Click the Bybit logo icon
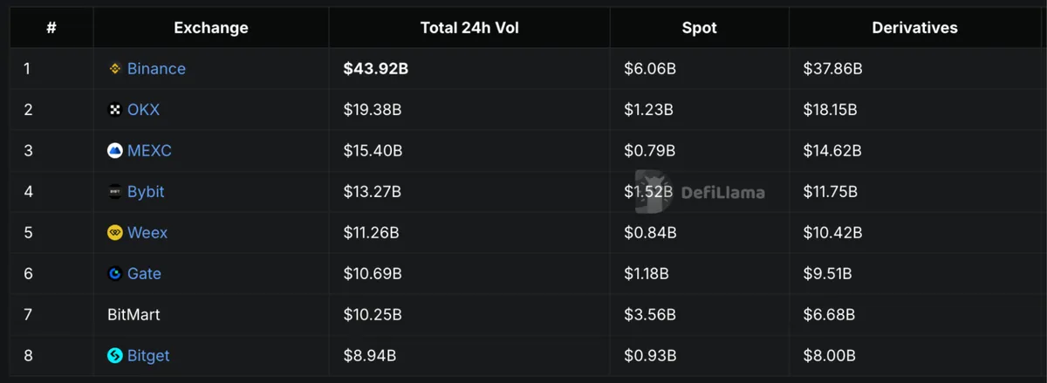The image size is (1047, 383). [x=114, y=192]
